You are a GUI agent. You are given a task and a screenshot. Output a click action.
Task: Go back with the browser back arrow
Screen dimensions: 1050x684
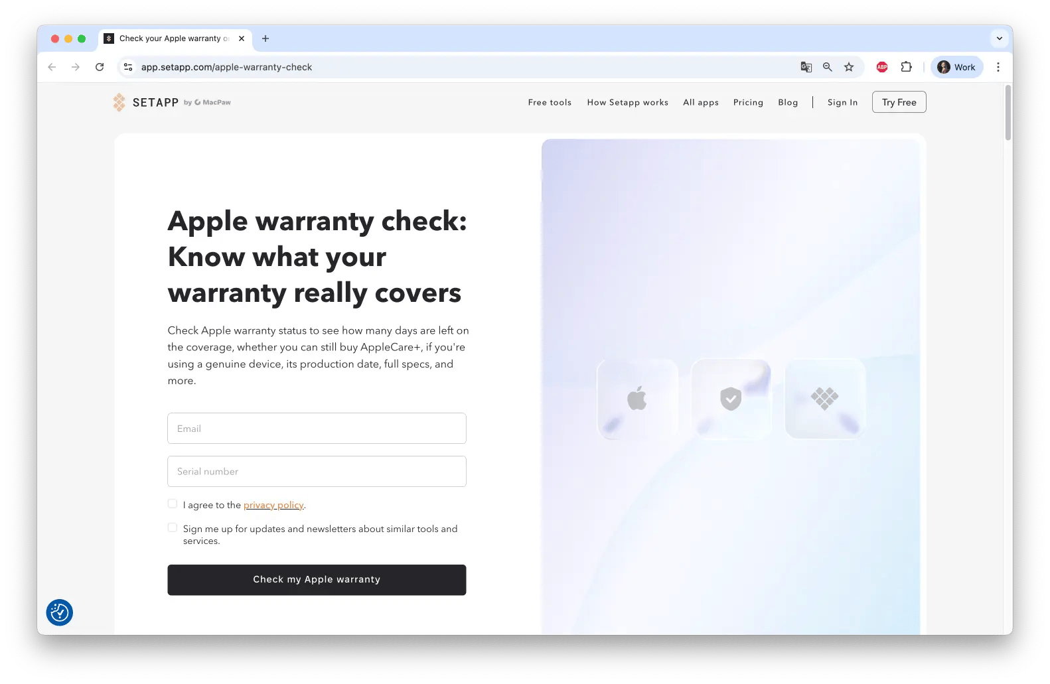pyautogui.click(x=52, y=67)
